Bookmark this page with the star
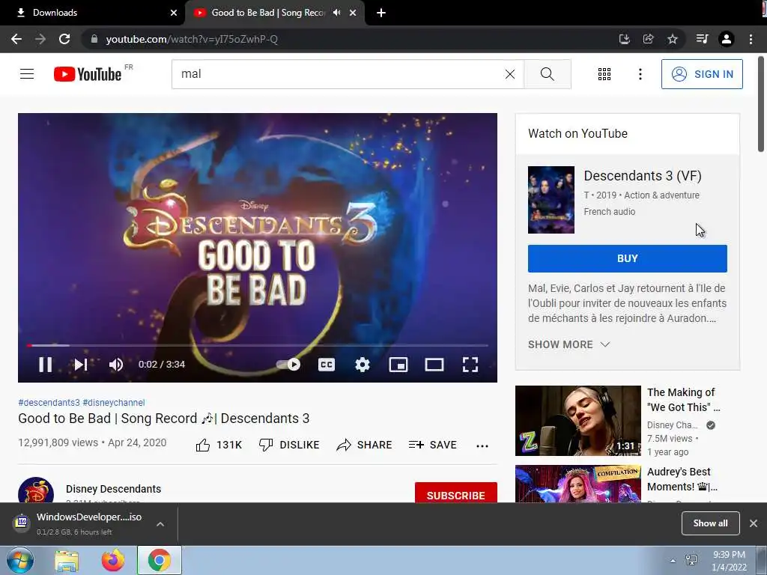This screenshot has height=575, width=767. coord(673,39)
